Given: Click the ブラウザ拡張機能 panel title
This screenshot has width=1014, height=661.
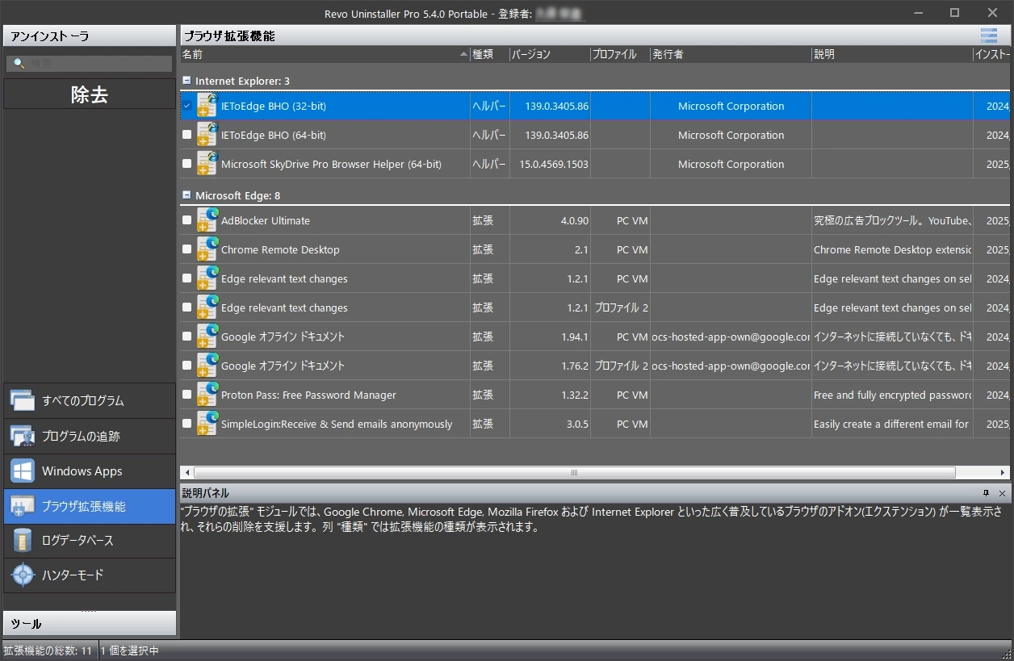Looking at the screenshot, I should click(x=229, y=36).
